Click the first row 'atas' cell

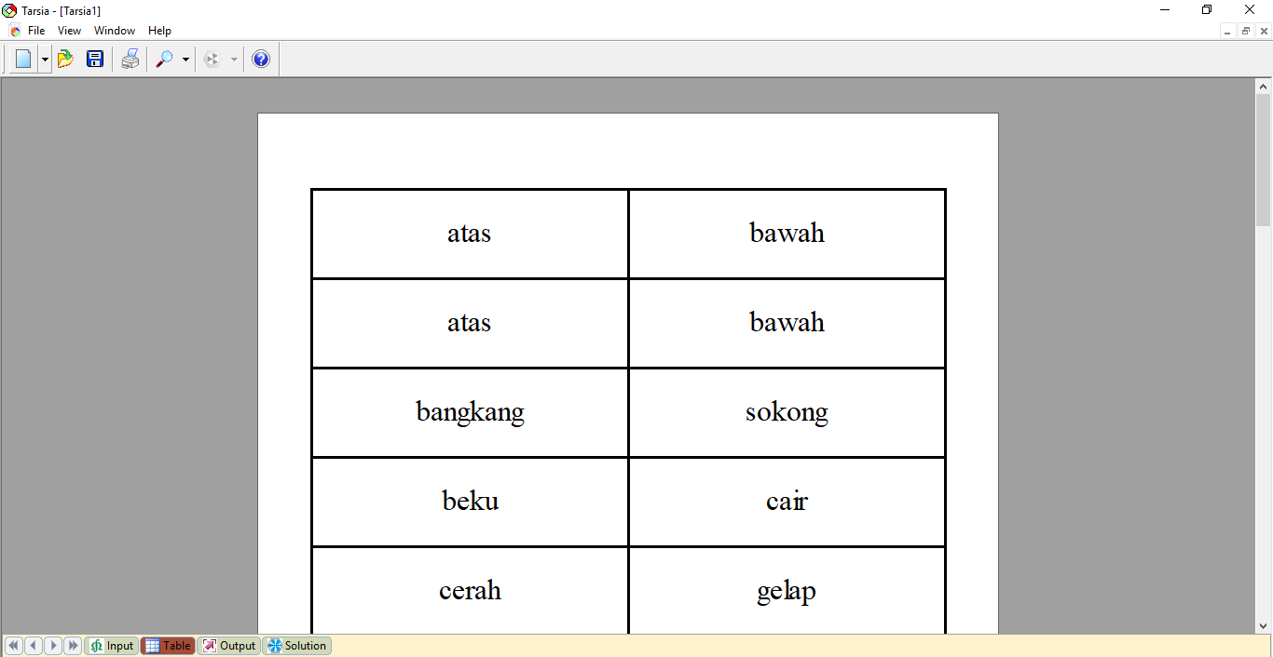[470, 234]
